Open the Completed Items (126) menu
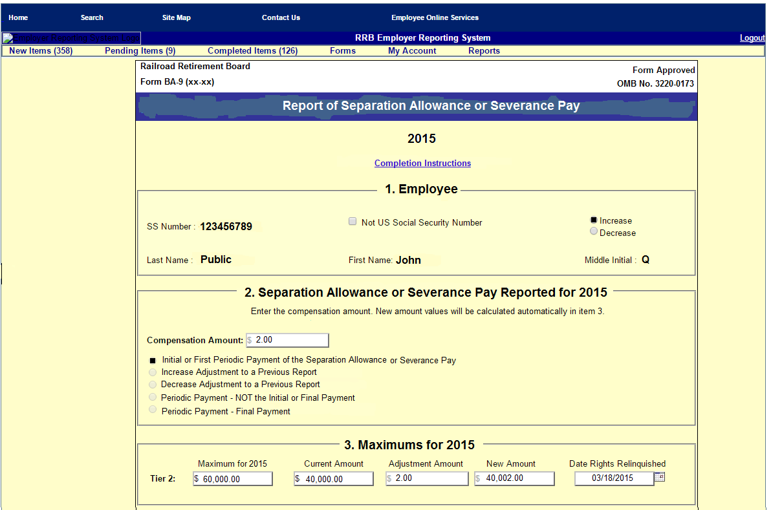Viewport: 771px width, 510px height. click(x=252, y=50)
